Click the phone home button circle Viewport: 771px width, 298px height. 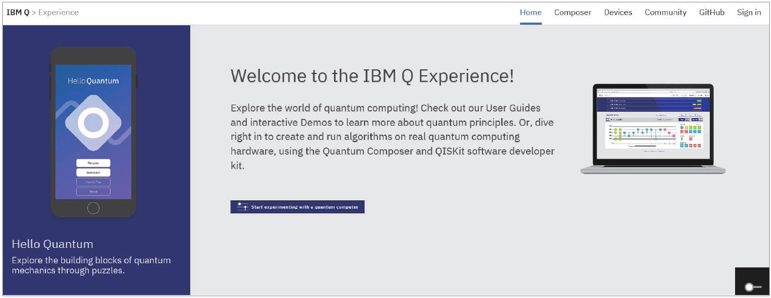click(x=93, y=207)
